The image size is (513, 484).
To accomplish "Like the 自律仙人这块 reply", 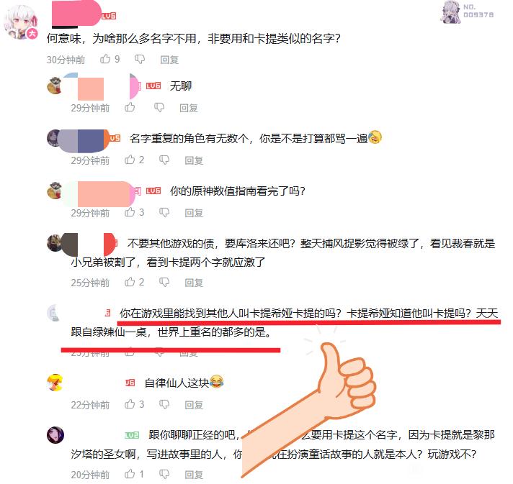I will [x=130, y=404].
